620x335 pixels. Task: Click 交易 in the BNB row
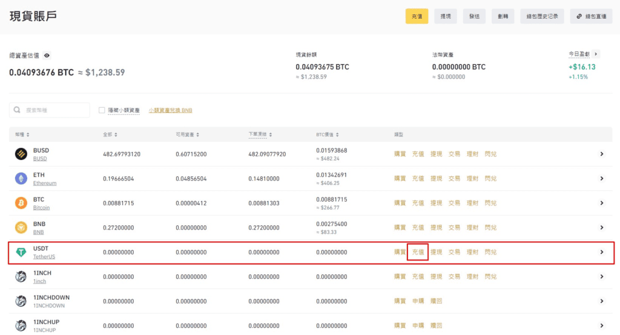[454, 227]
